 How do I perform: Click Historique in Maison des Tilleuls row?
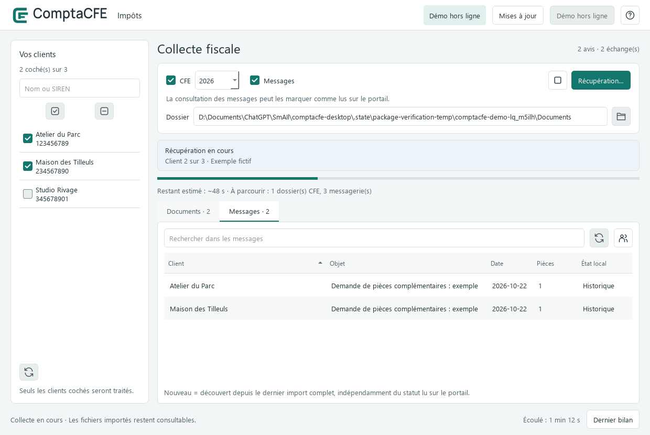coord(599,309)
